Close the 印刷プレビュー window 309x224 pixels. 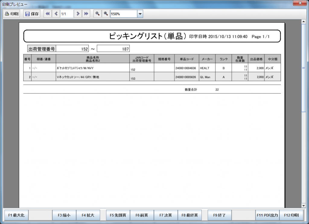pyautogui.click(x=299, y=3)
